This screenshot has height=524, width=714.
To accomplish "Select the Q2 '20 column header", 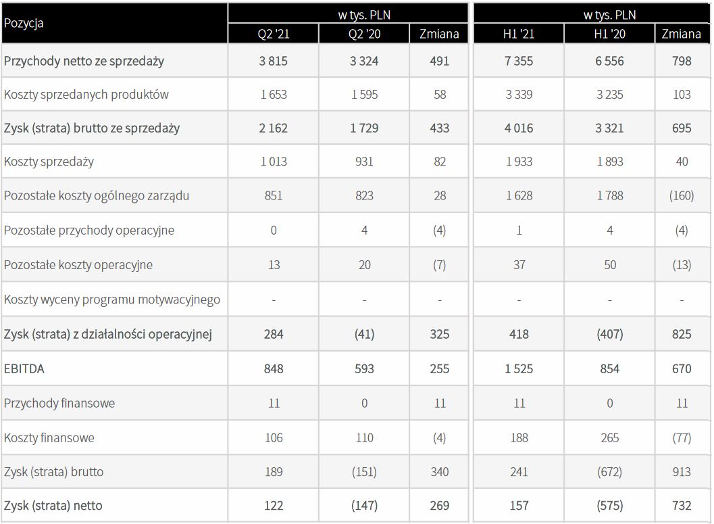I will point(364,34).
